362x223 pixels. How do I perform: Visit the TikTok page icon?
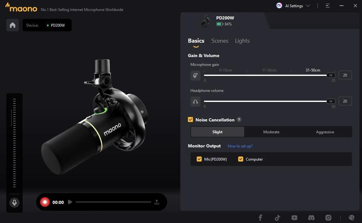277,217
